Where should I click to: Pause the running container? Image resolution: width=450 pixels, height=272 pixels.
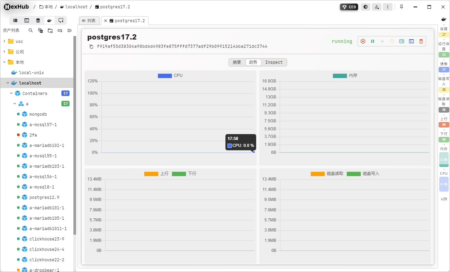372,41
